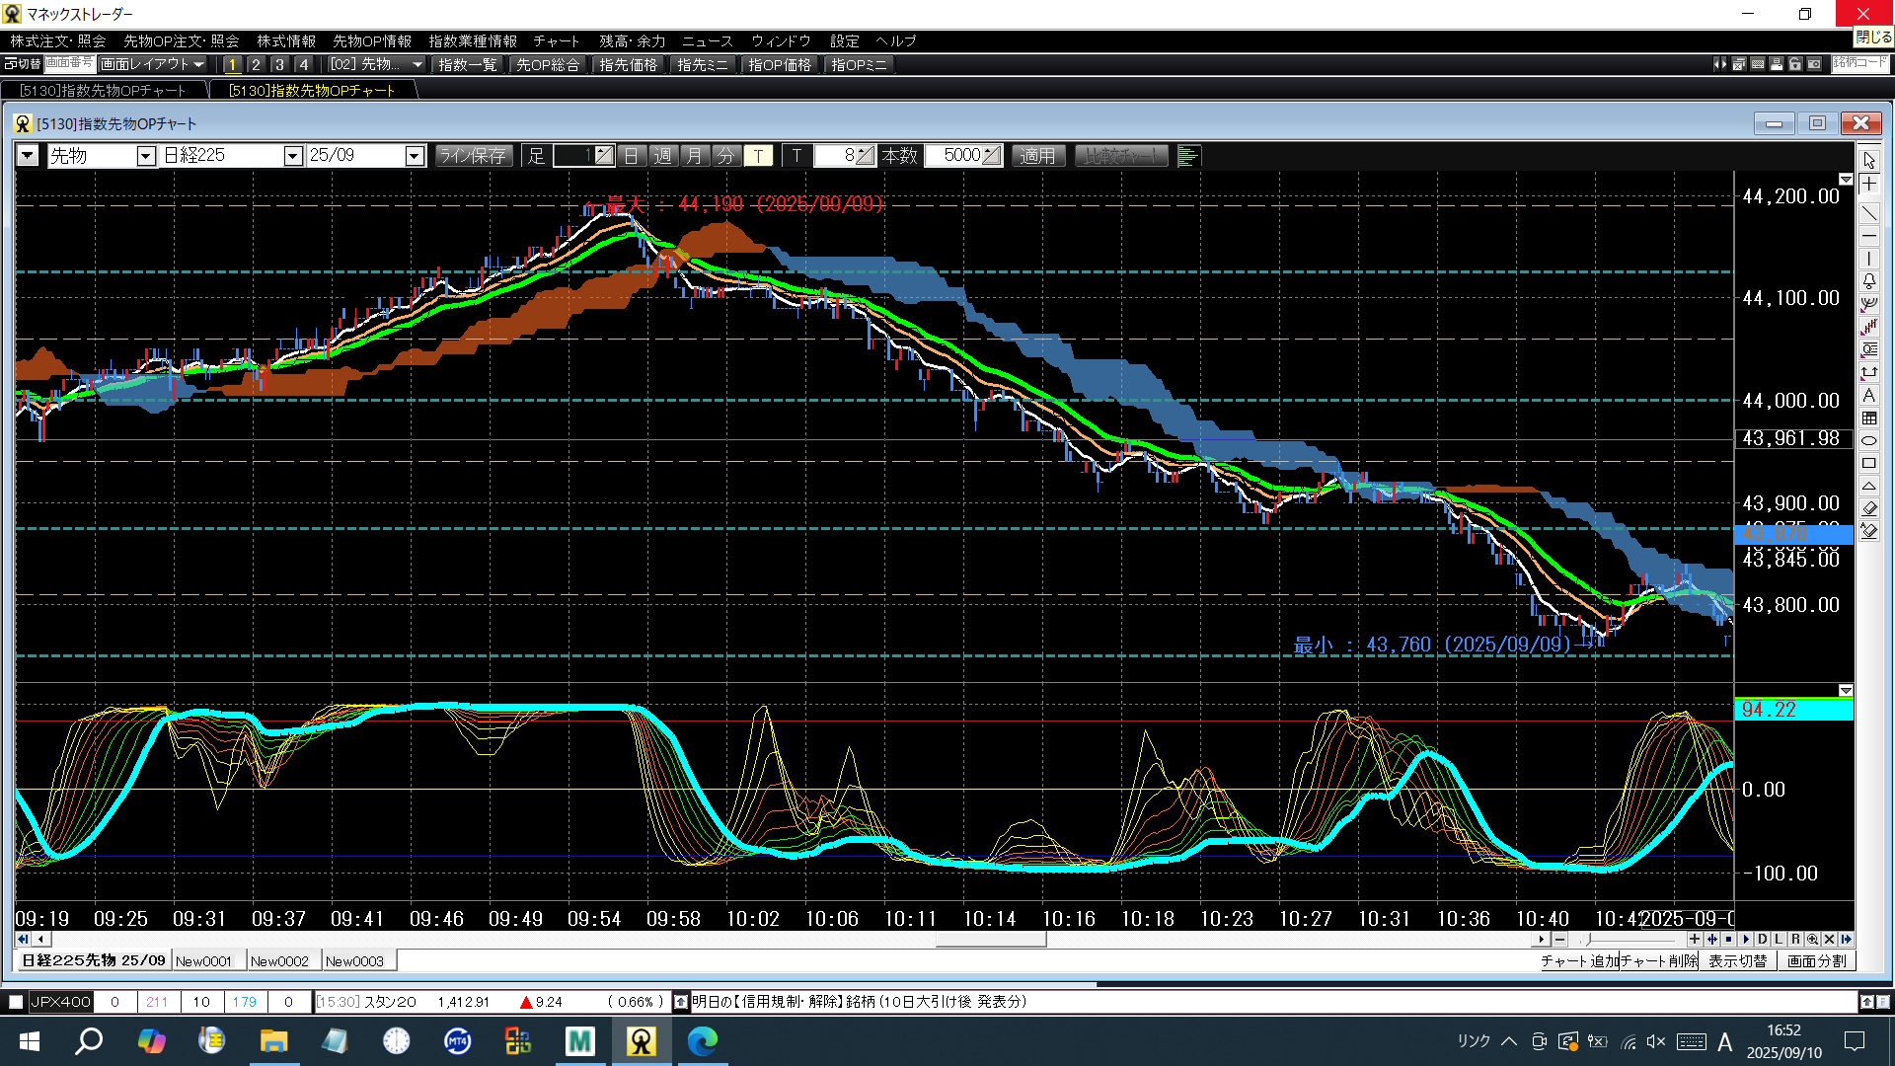Select the text annotation A tool
Image resolution: width=1895 pixels, height=1066 pixels.
point(1869,395)
